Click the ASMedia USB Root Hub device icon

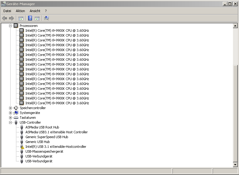[x=22, y=127]
